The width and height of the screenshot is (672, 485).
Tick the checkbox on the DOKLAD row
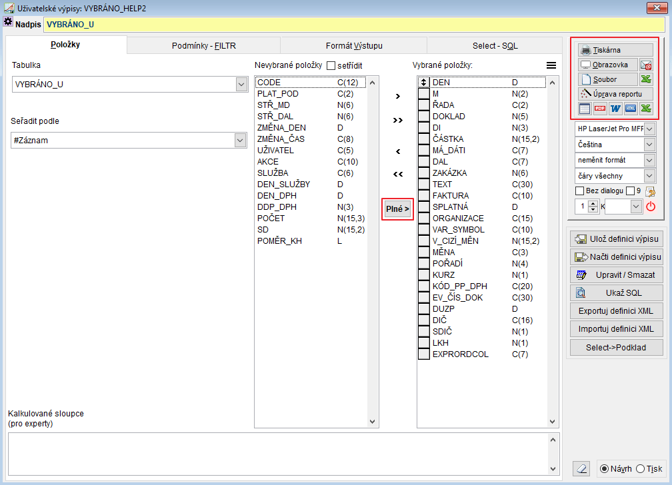(x=423, y=116)
